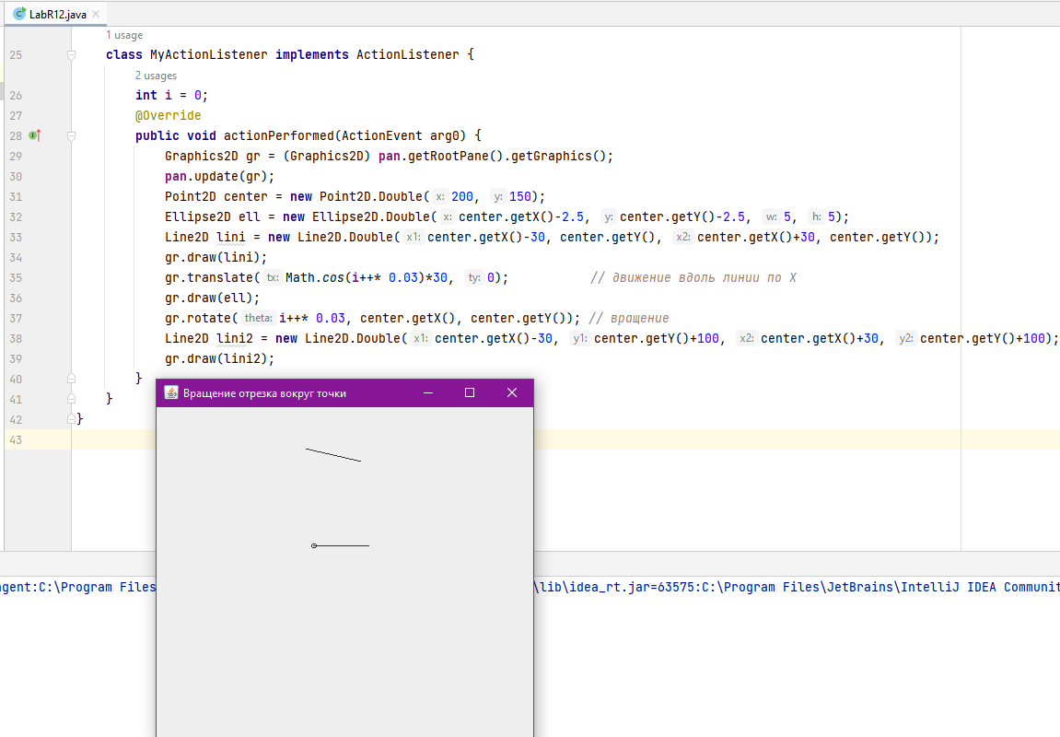Image resolution: width=1060 pixels, height=737 pixels.
Task: Click line number 31 in the gutter
Action: click(16, 197)
